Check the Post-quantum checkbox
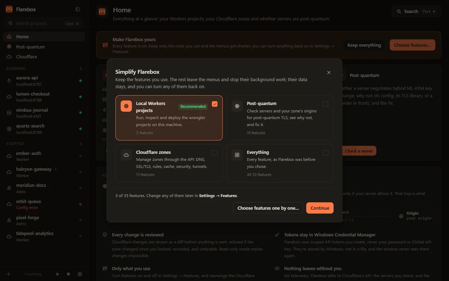 [x=326, y=104]
